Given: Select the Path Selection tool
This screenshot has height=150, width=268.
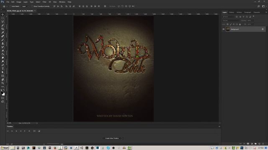Looking at the screenshot, I should [3, 72].
